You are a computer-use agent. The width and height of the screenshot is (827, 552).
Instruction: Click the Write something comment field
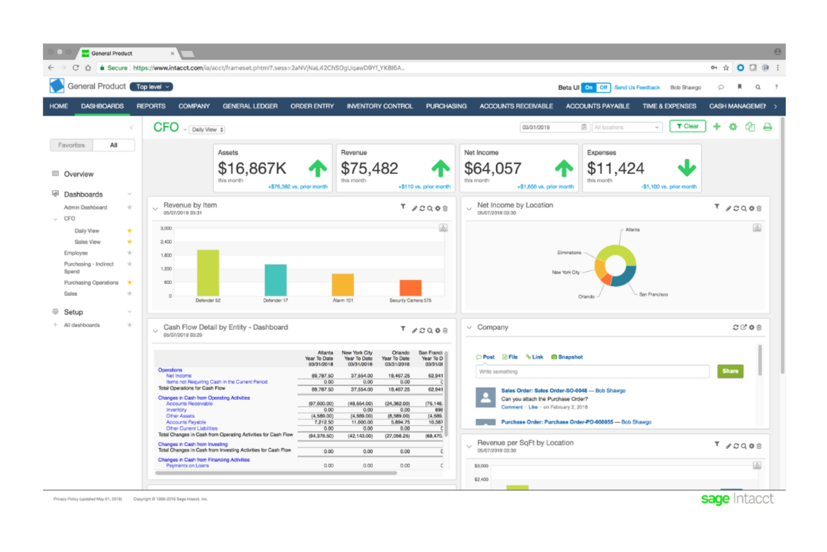(x=592, y=371)
